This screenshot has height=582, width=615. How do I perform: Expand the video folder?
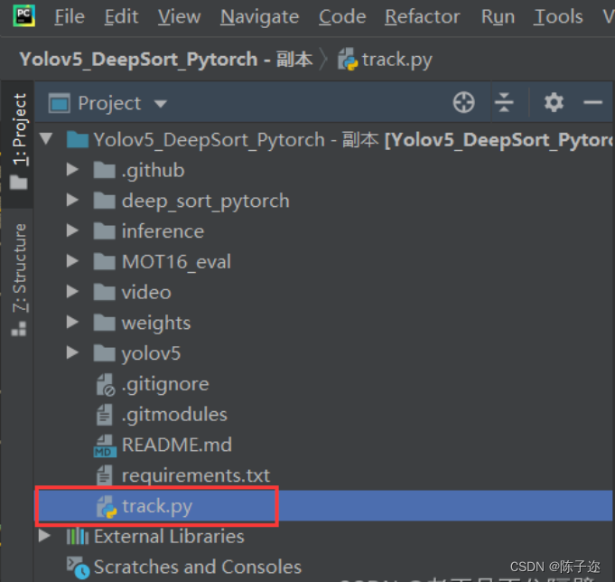pos(72,292)
